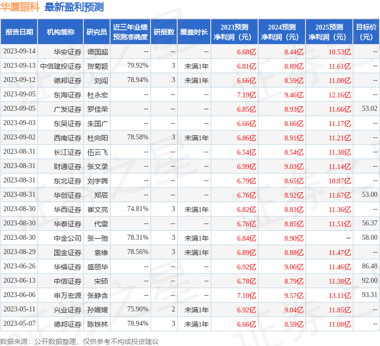Click the date 2023-09-12
The width and height of the screenshot is (380, 346).
[19, 80]
